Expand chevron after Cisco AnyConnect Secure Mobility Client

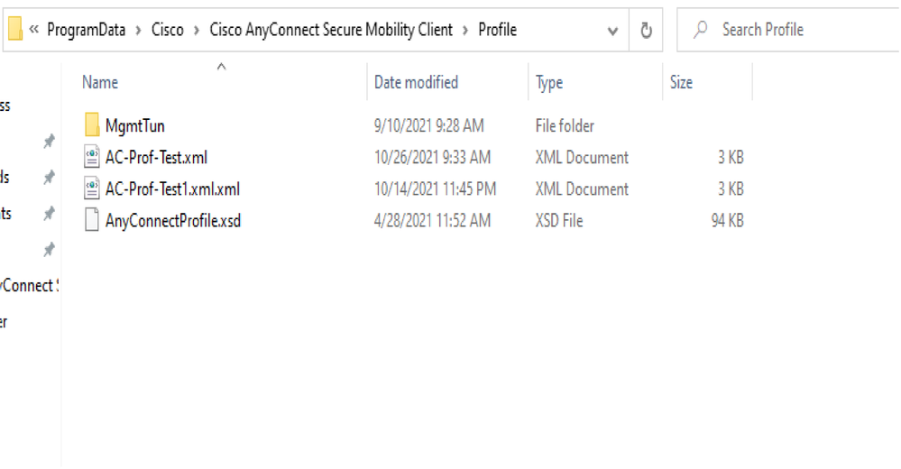[x=465, y=30]
